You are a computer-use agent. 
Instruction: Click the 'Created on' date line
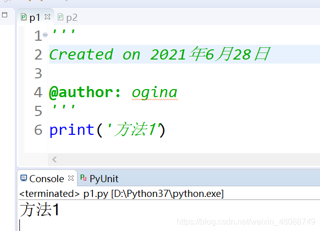158,54
